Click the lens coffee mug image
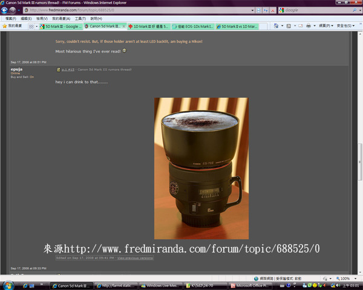The image size is (363, 290). 201,169
